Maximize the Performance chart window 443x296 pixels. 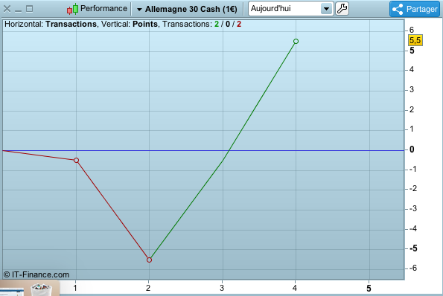tap(29, 9)
